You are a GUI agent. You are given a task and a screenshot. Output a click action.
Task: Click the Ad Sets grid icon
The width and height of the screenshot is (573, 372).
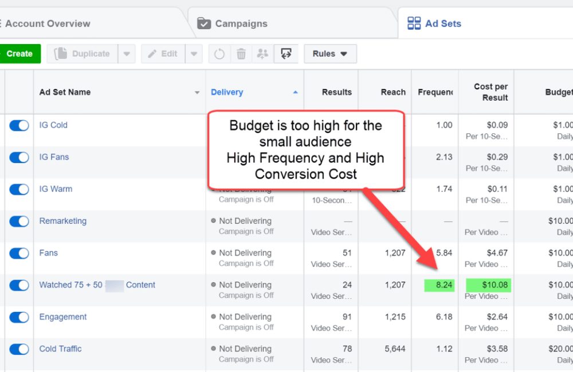[413, 23]
